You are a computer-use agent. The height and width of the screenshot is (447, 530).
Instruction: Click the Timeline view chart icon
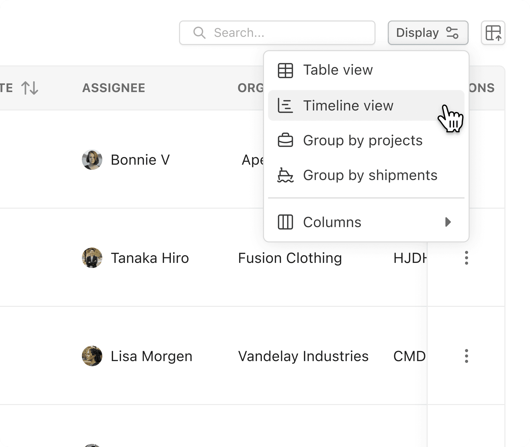coord(285,106)
